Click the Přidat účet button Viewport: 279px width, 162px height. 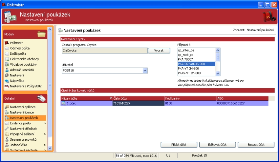click(179, 145)
